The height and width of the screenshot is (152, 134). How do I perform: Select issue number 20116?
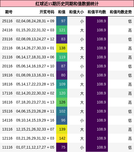click(7, 66)
